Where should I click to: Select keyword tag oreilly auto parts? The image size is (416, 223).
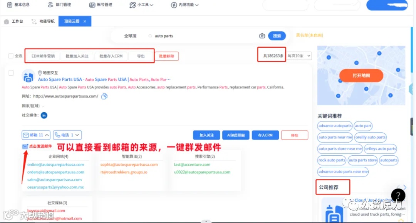click(x=371, y=137)
